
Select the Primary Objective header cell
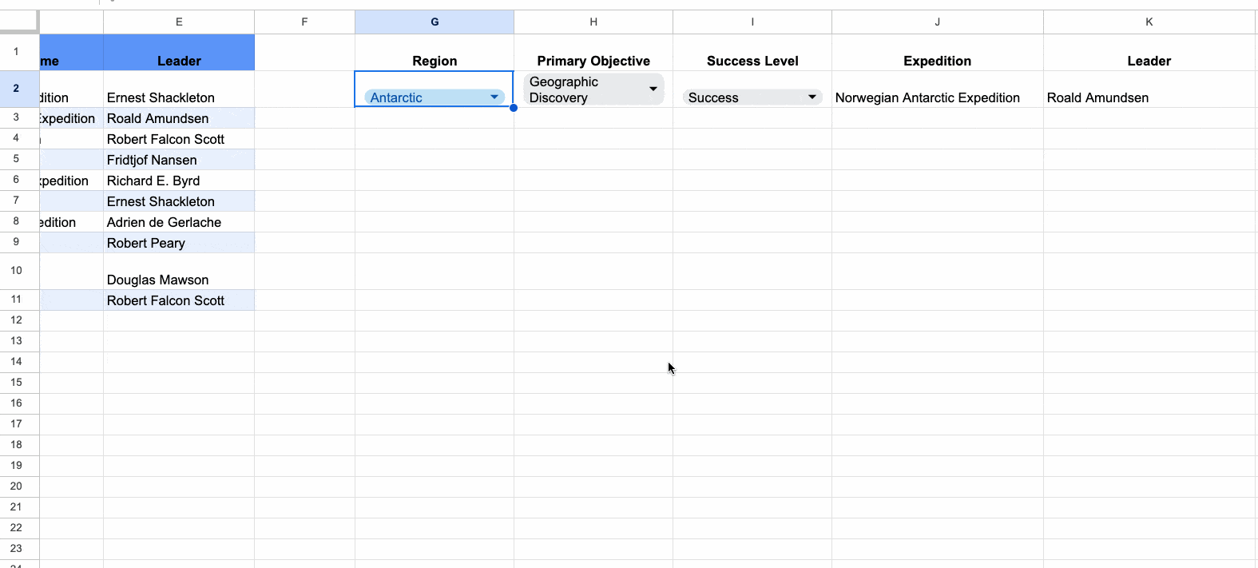point(593,61)
